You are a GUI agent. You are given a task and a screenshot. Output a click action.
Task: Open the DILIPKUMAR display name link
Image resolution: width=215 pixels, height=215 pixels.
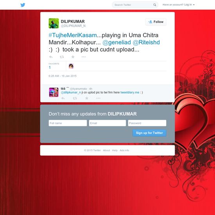pos(73,21)
